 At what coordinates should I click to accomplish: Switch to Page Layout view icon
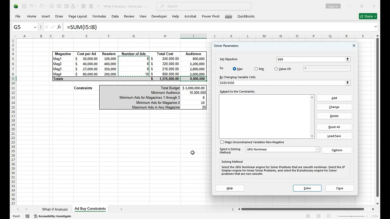pyautogui.click(x=318, y=216)
